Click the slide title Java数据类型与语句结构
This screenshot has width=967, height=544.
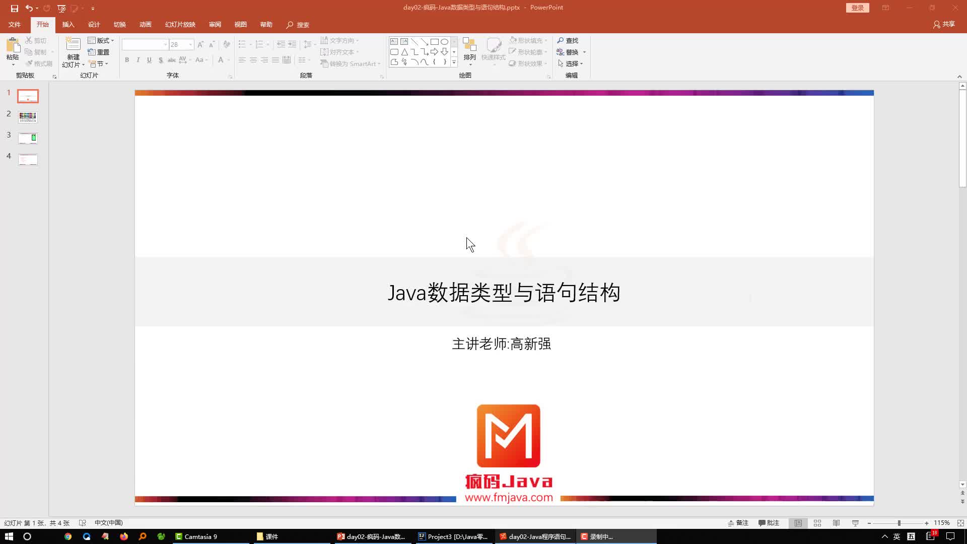tap(504, 293)
